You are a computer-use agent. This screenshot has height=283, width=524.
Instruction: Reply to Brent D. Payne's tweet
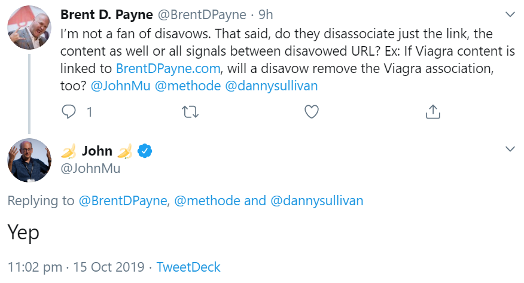(70, 111)
